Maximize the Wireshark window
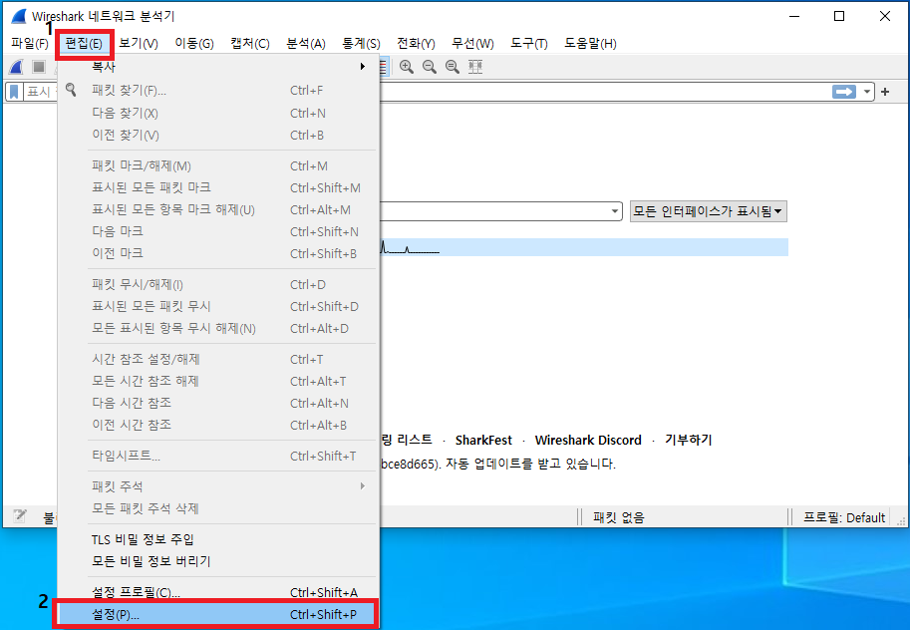This screenshot has height=630, width=910. [839, 16]
